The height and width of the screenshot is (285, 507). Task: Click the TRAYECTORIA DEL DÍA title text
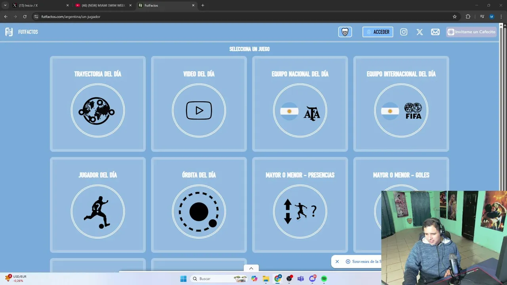pyautogui.click(x=98, y=74)
